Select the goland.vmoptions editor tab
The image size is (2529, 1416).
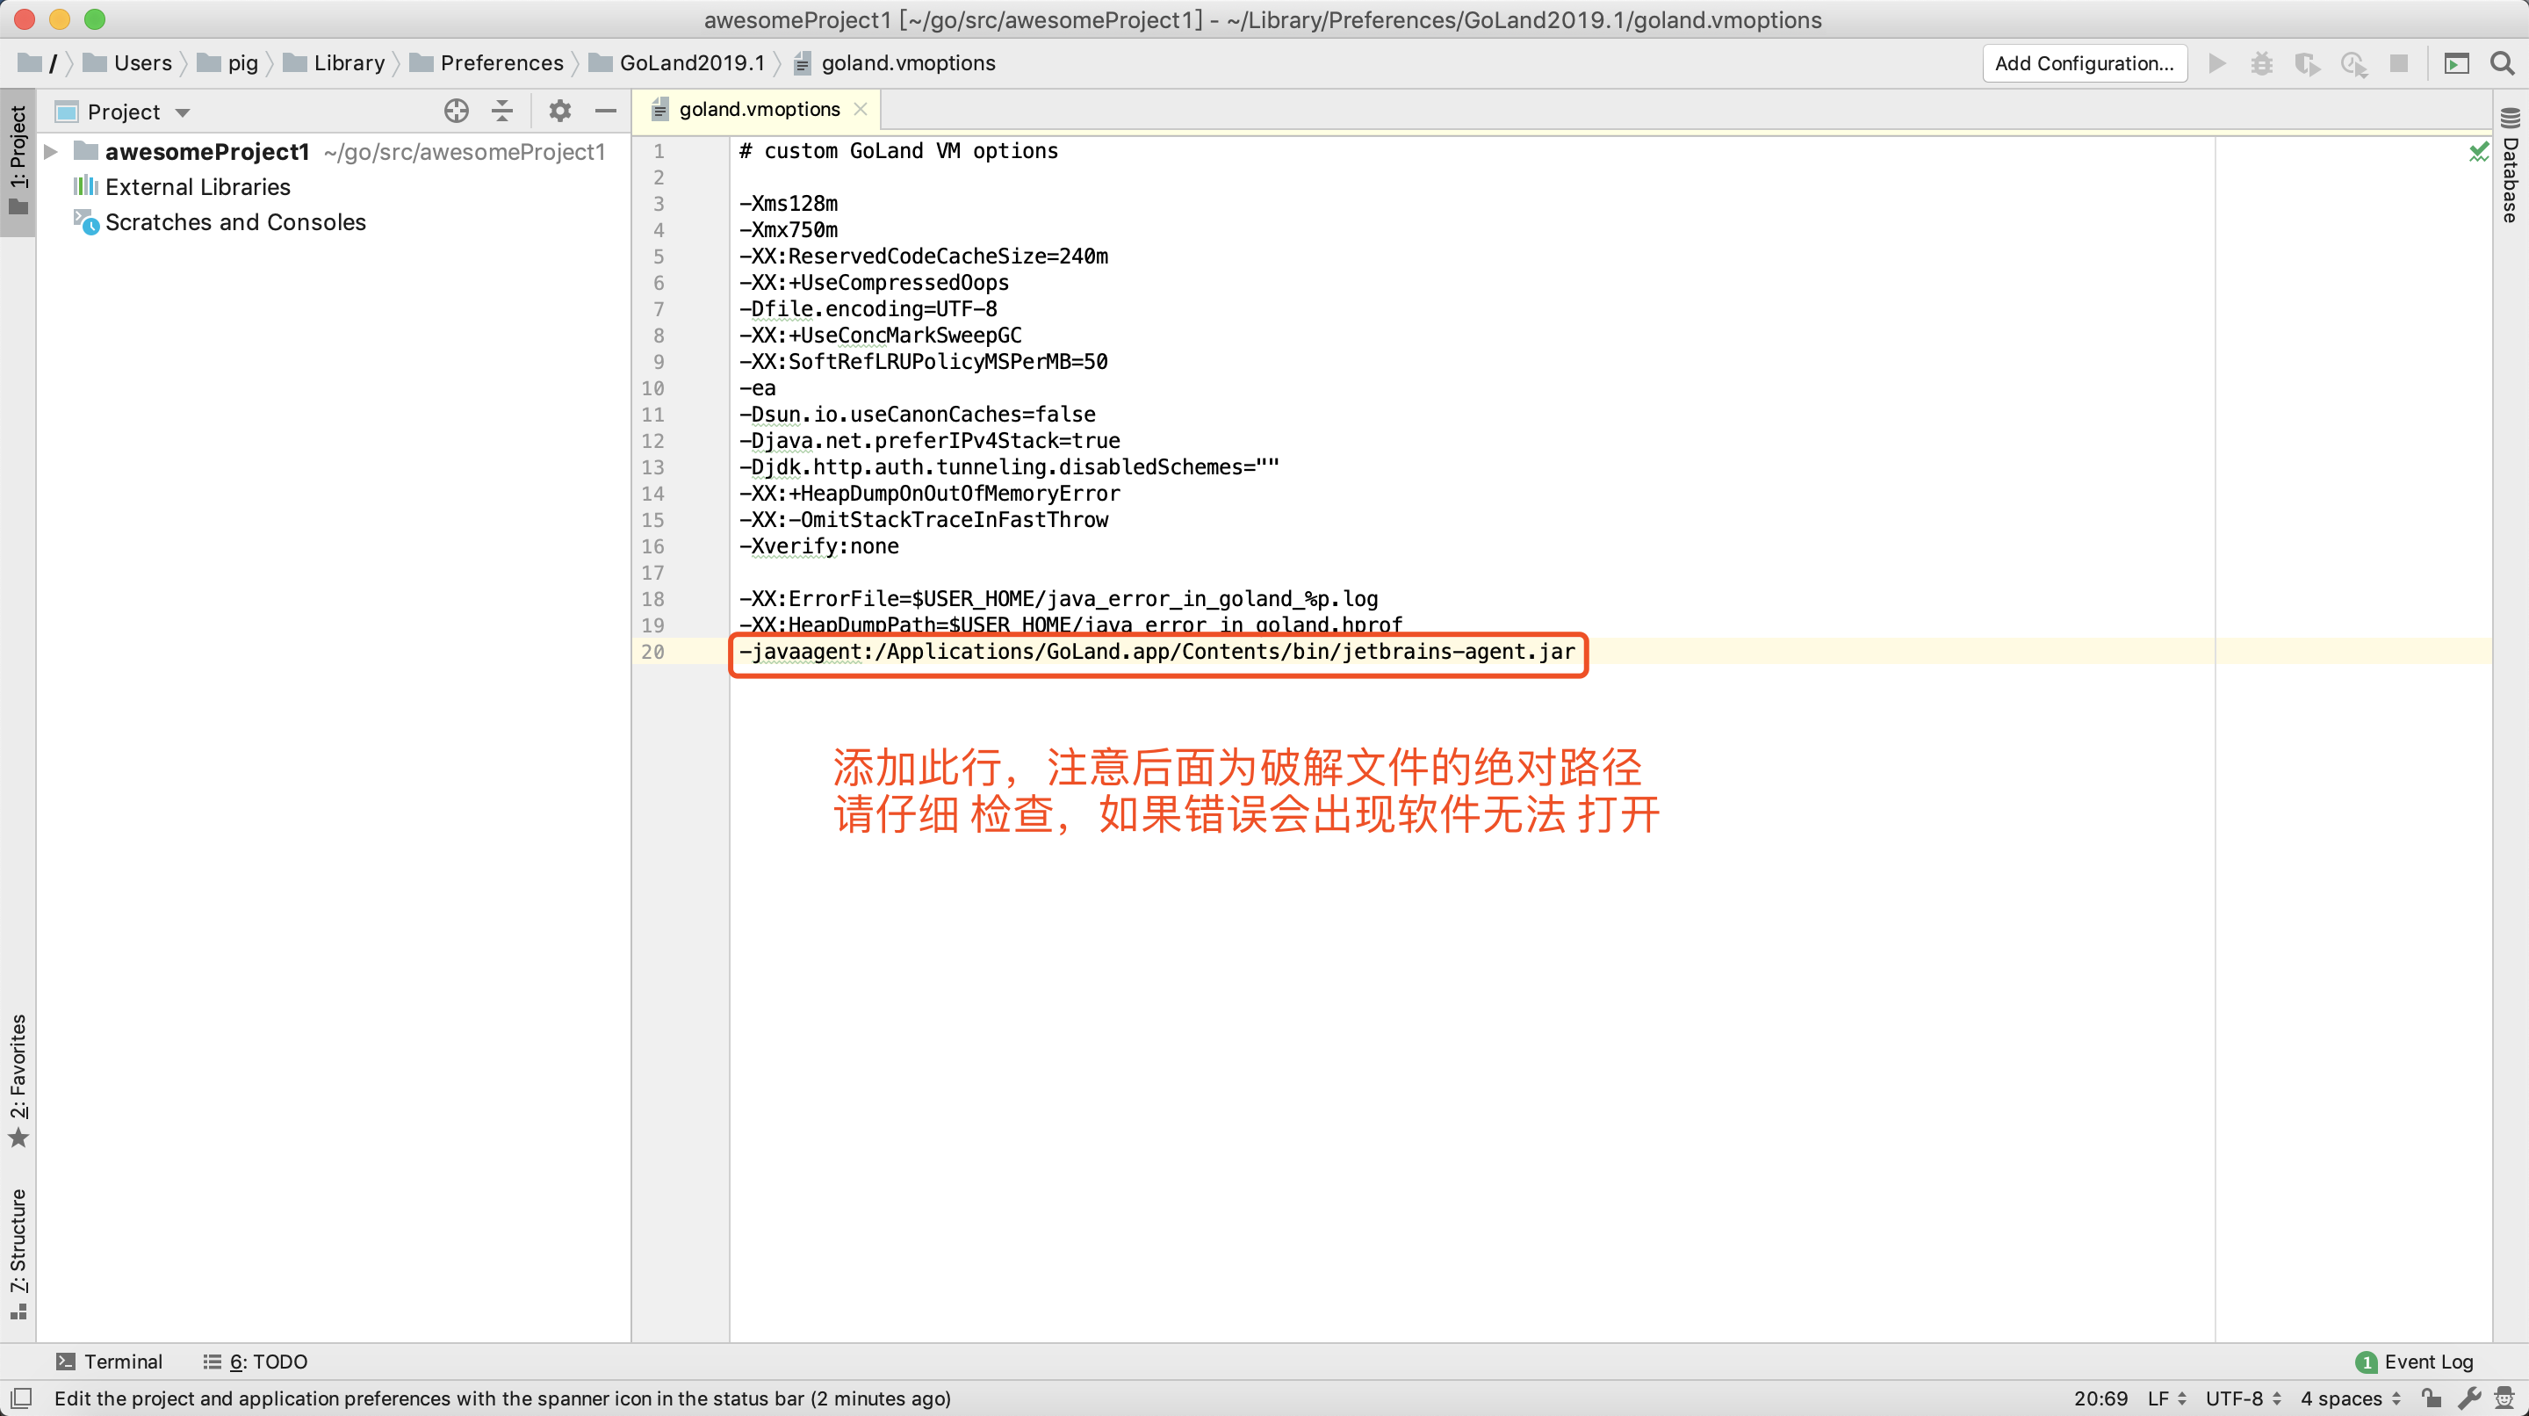(758, 109)
